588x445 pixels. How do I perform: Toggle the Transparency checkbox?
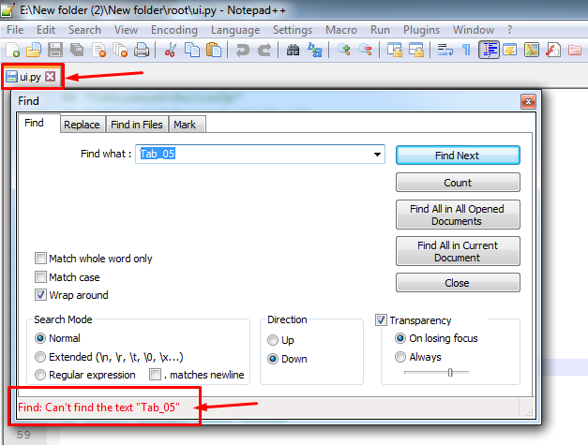pyautogui.click(x=381, y=319)
